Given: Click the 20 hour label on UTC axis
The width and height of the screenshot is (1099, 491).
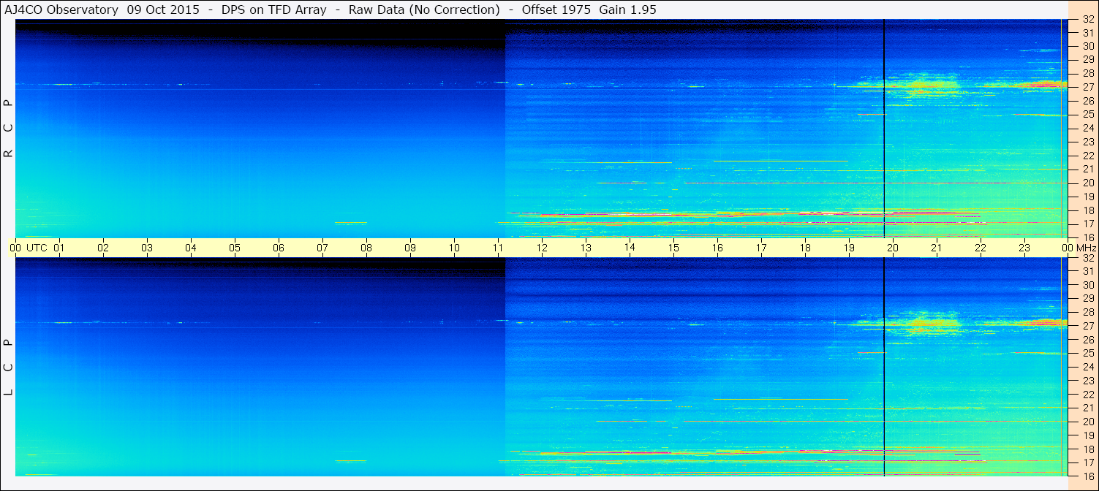Looking at the screenshot, I should (893, 248).
